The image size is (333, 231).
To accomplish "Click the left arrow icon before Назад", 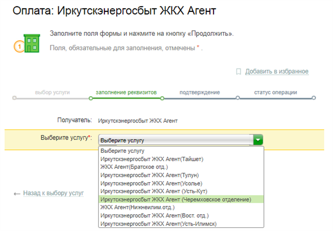I will pos(17,194).
